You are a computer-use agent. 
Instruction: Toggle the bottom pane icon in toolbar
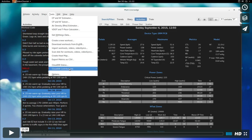(204, 19)
